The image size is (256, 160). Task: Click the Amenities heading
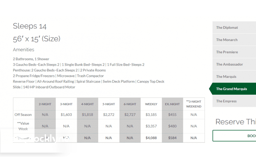pos(23,50)
